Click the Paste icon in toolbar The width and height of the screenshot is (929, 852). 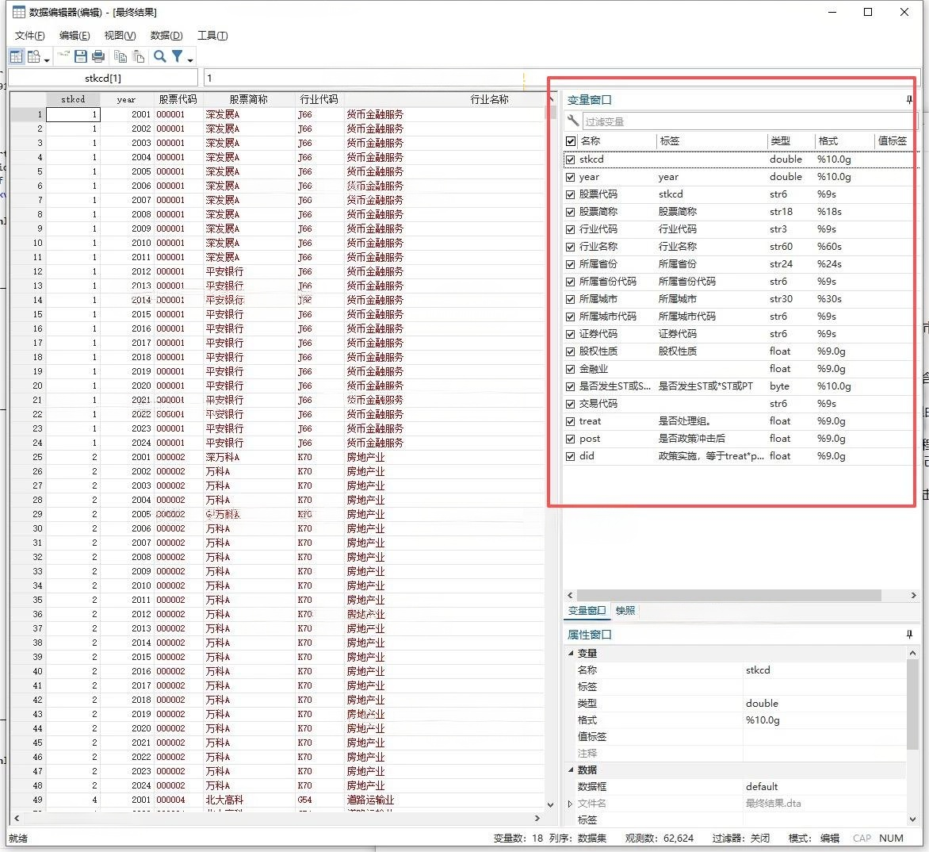[139, 56]
